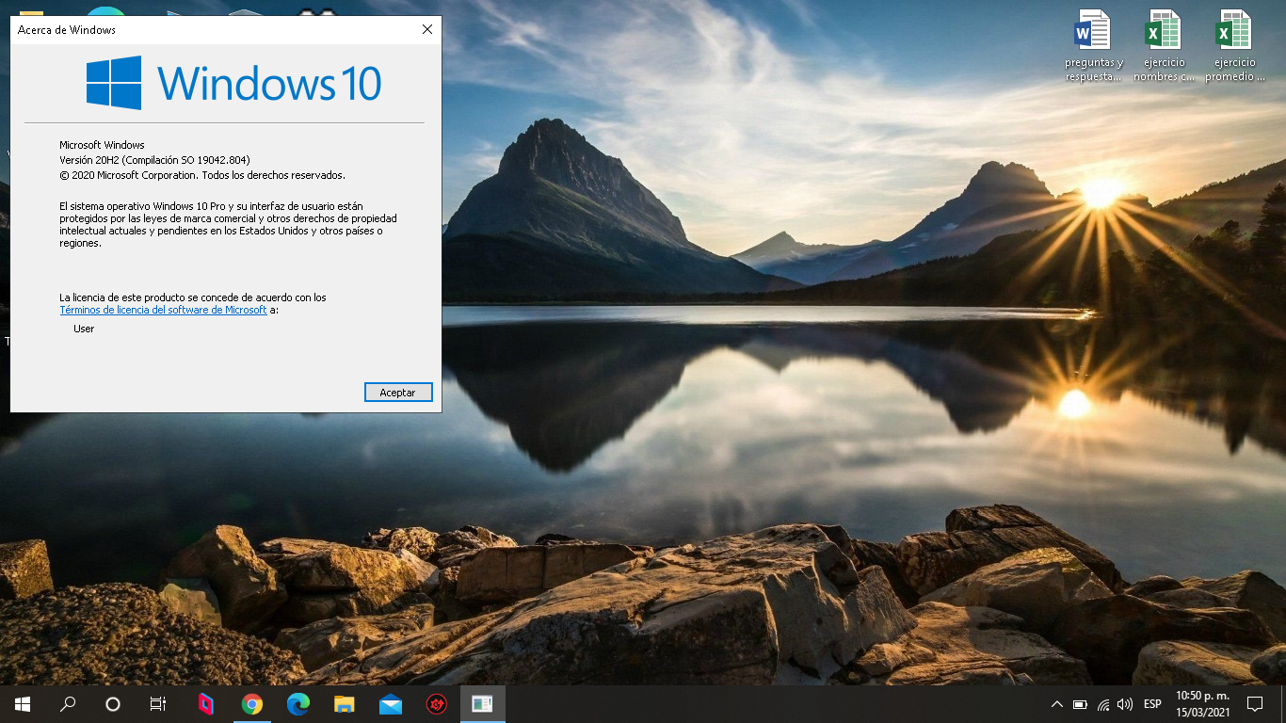Open the Mail app from taskbar
The height and width of the screenshot is (723, 1286).
click(390, 704)
